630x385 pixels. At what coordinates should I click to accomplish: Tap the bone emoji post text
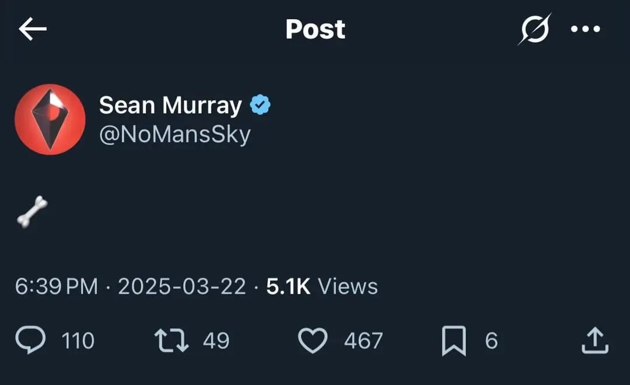(32, 212)
